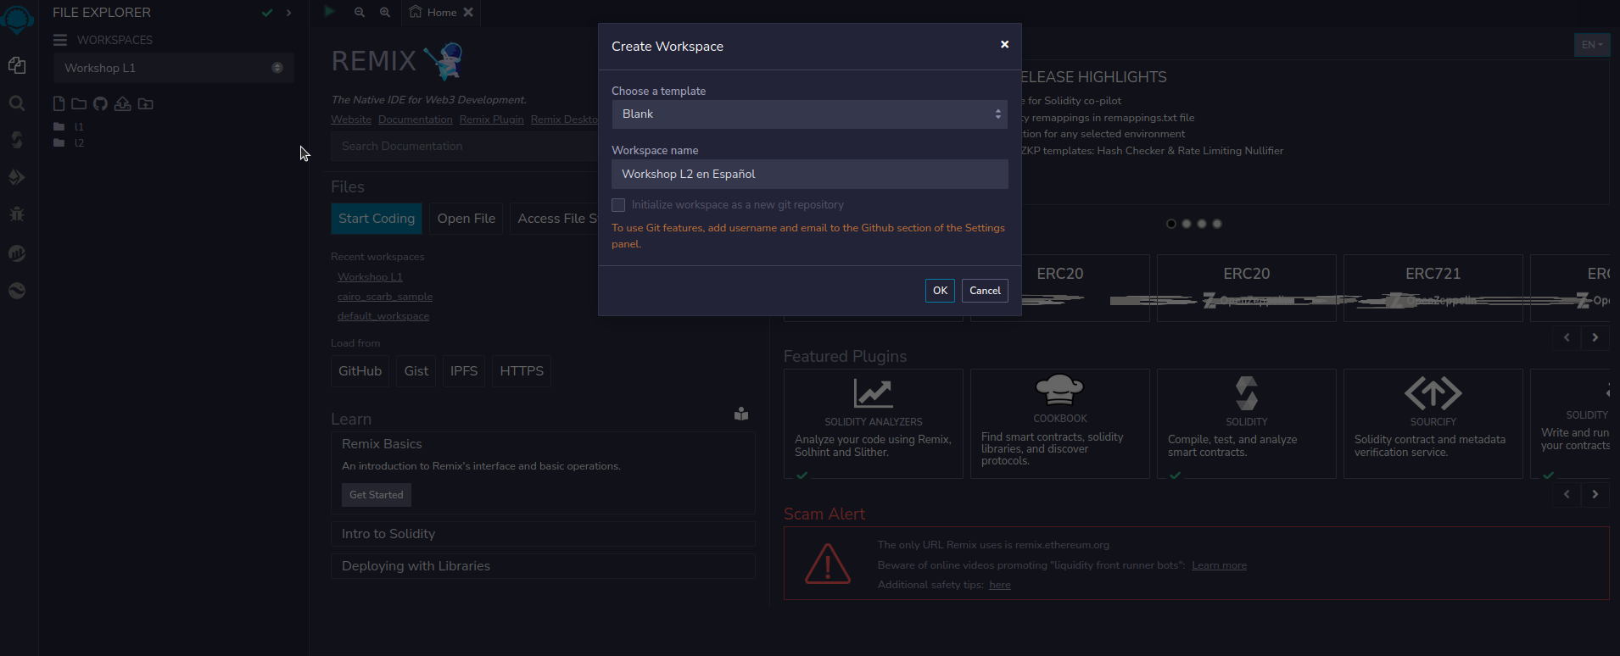Click OK to create workspace
This screenshot has width=1620, height=656.
[940, 291]
